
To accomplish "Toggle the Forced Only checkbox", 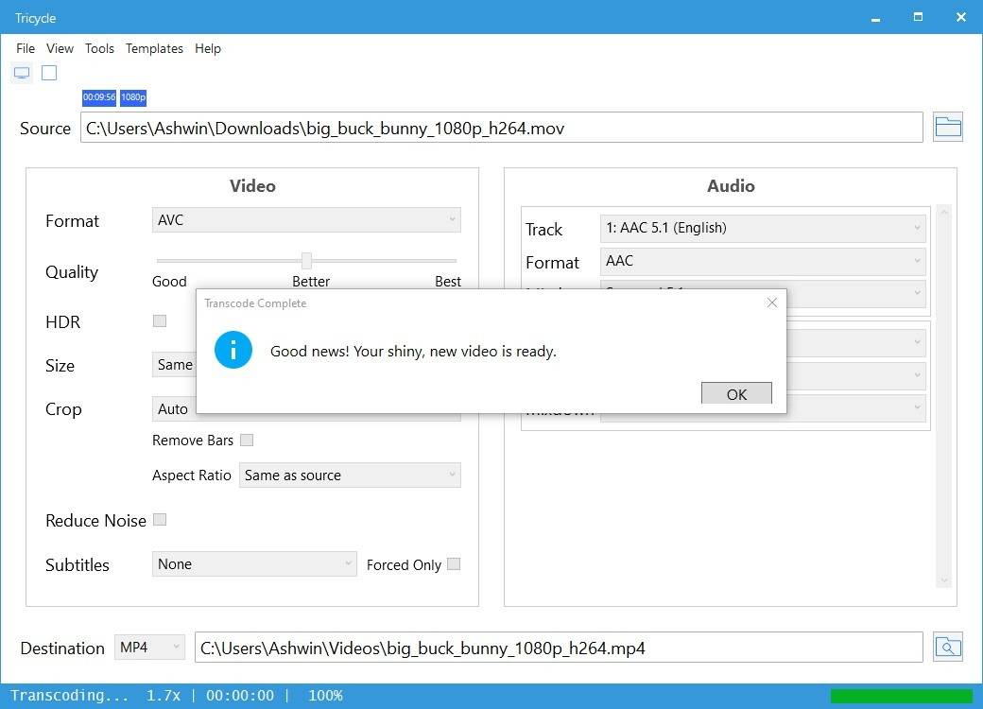I will pos(454,564).
